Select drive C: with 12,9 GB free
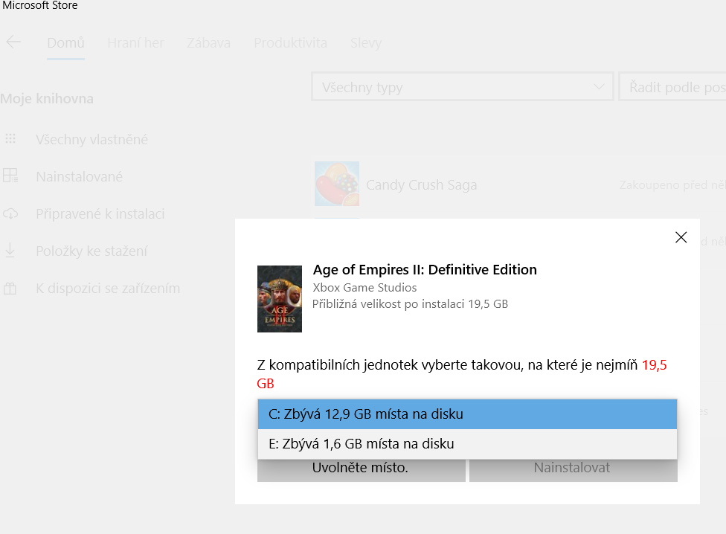The image size is (726, 534). [467, 414]
